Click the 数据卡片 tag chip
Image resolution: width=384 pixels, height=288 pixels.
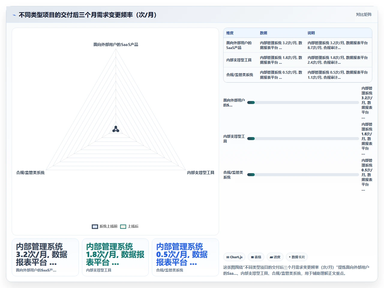click(296, 257)
